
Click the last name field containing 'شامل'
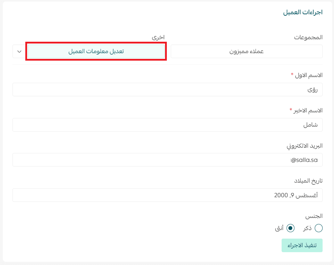[x=167, y=125]
